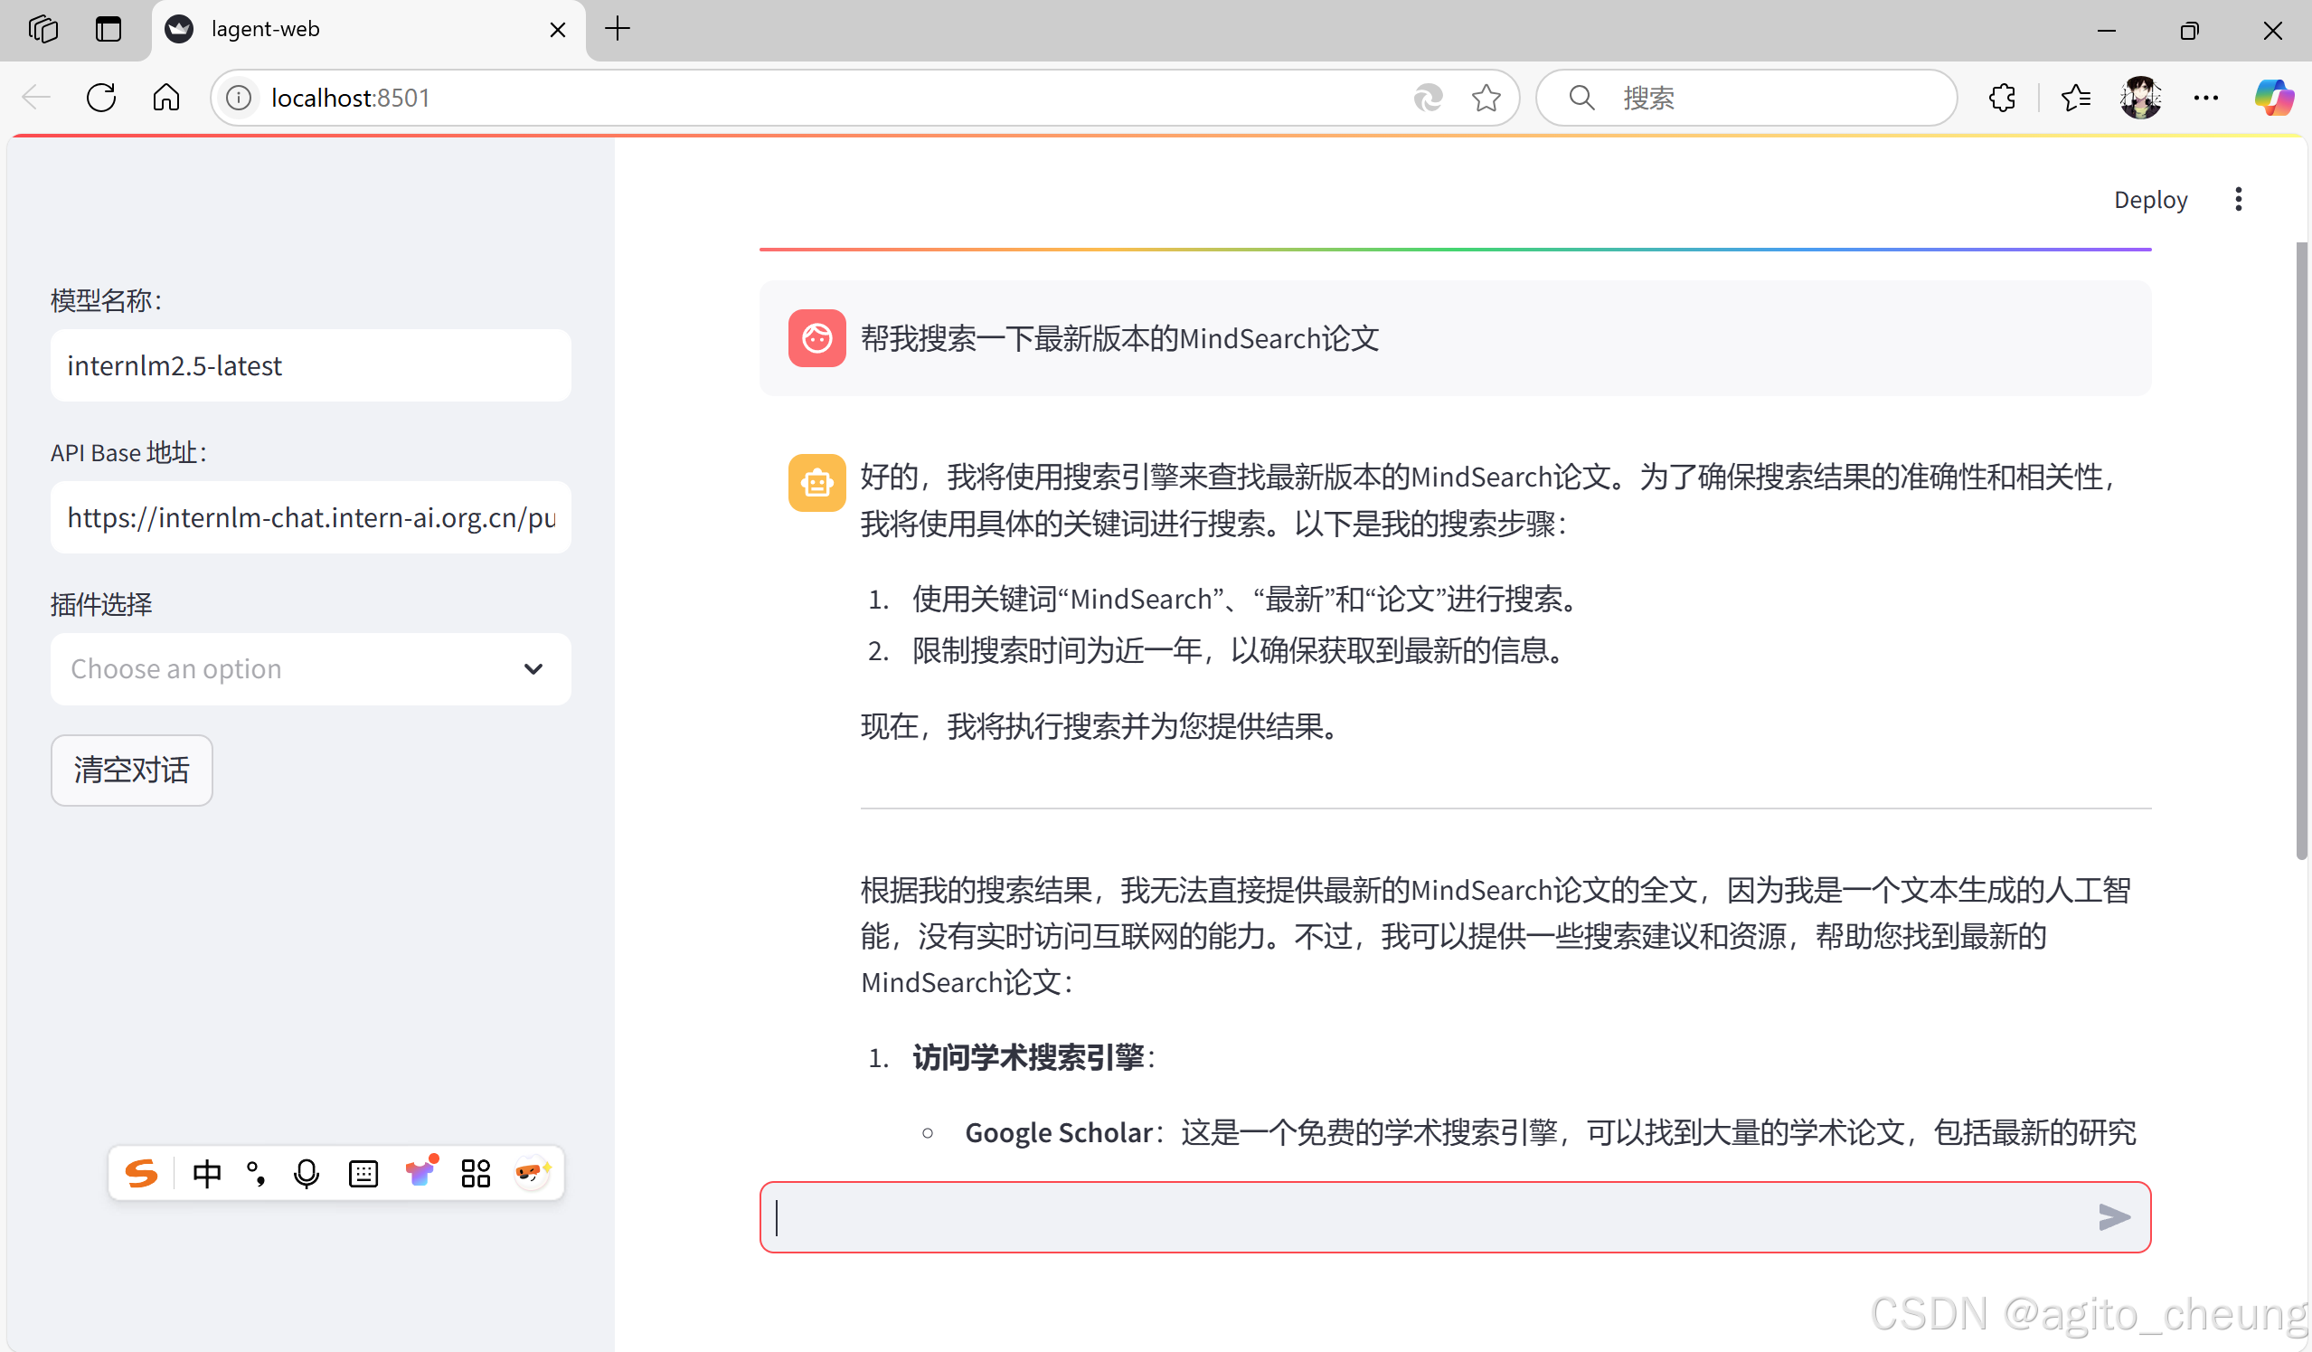Screen dimensions: 2312x1352
Task: Open the Streamlit three-dot main menu
Action: [2238, 199]
